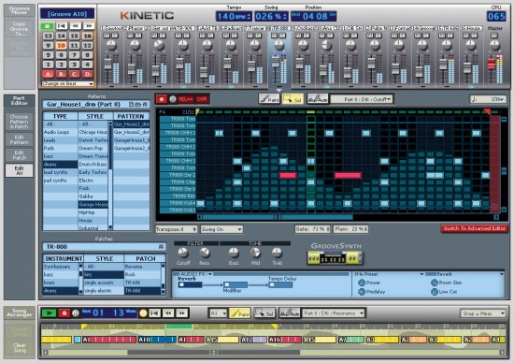This screenshot has width=514, height=363.
Task: Open the Change on Beat dropdown
Action: (x=67, y=83)
